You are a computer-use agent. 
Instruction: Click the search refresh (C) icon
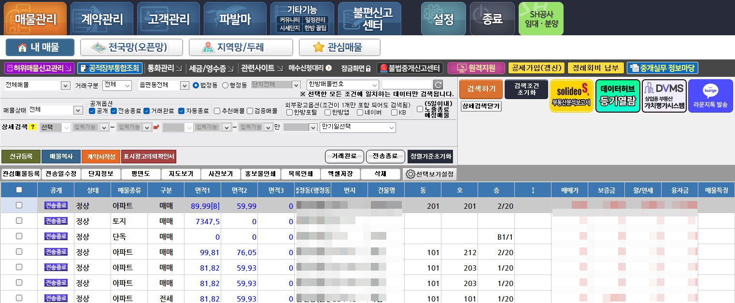(x=437, y=84)
